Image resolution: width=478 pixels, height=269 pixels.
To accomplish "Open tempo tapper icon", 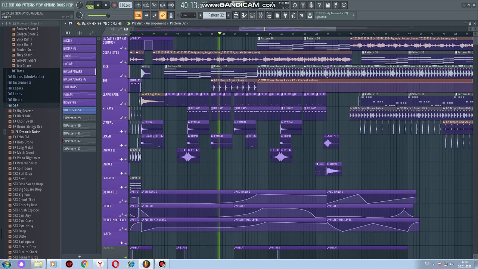I will coord(294,15).
